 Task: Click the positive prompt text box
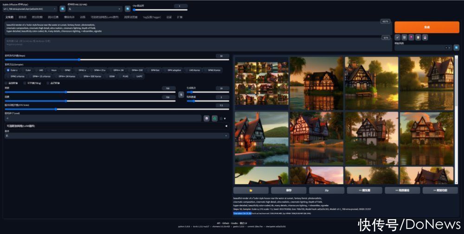(198, 28)
